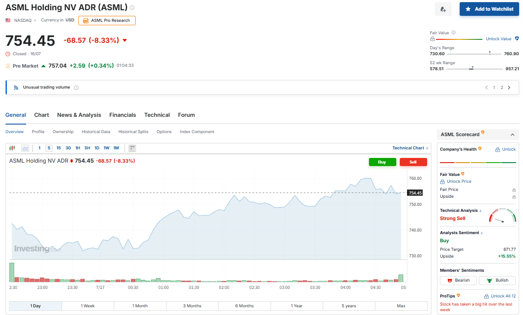Viewport: 523px width, 315px height.
Task: Click the green Buy button
Action: coord(382,162)
